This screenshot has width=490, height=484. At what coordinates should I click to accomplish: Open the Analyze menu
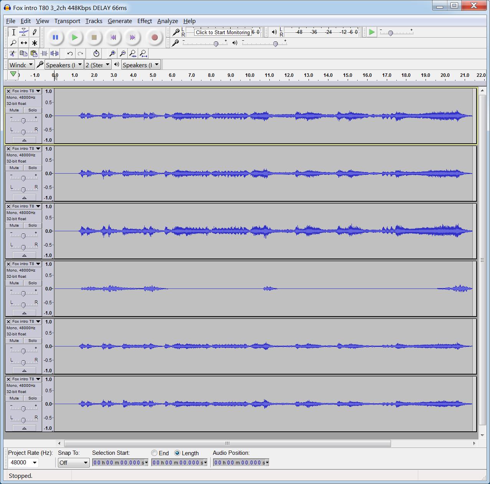pyautogui.click(x=167, y=21)
